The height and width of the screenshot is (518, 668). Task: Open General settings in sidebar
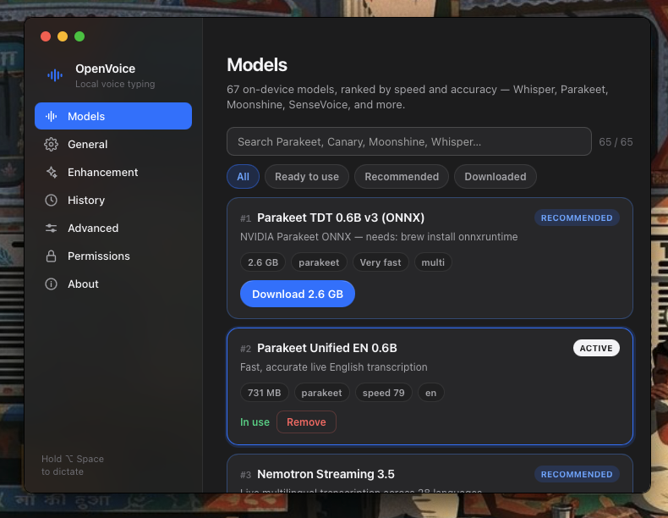coord(113,144)
